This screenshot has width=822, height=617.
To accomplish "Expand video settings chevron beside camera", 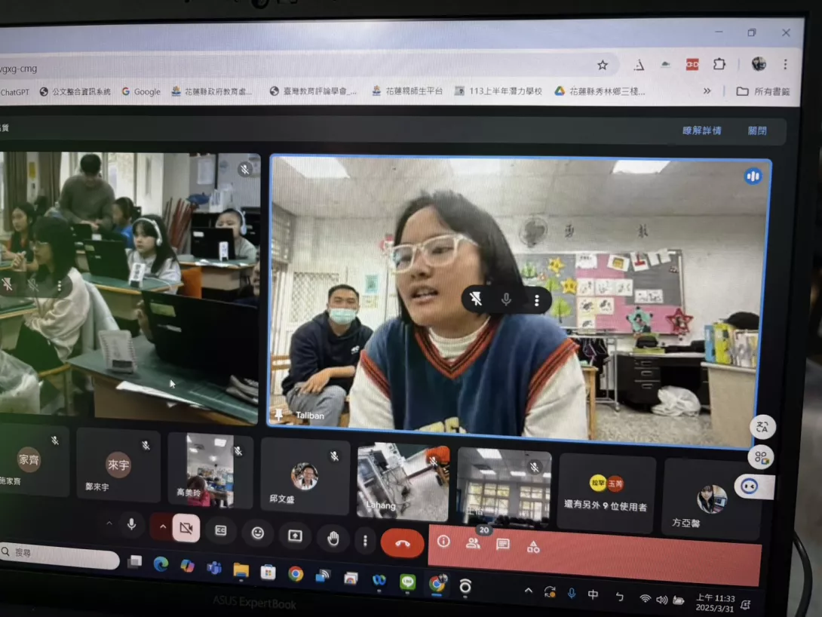I will (162, 526).
